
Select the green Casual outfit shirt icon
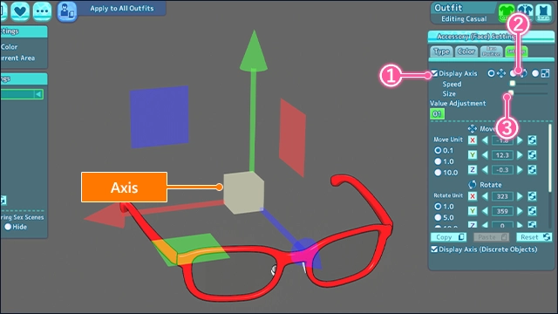506,13
